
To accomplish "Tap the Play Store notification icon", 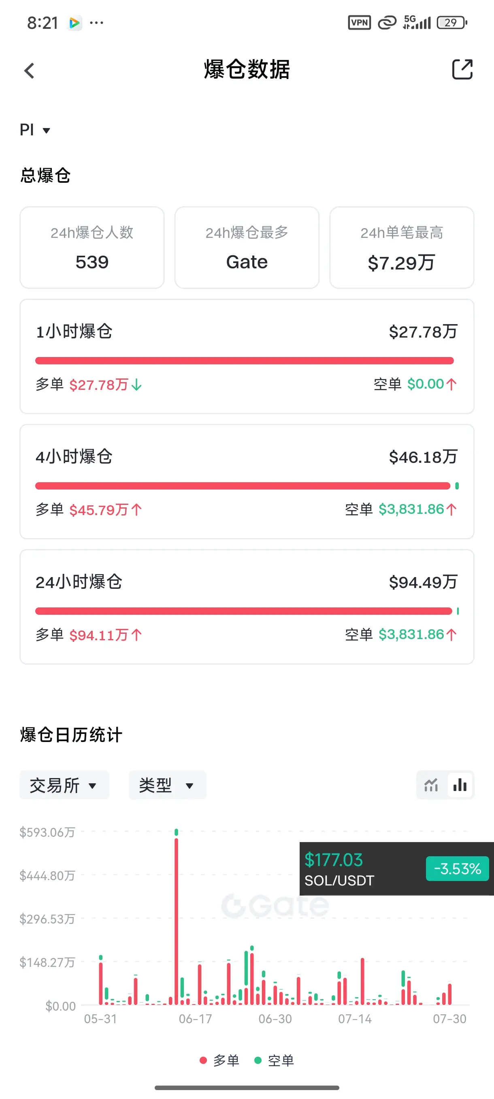I will [75, 23].
